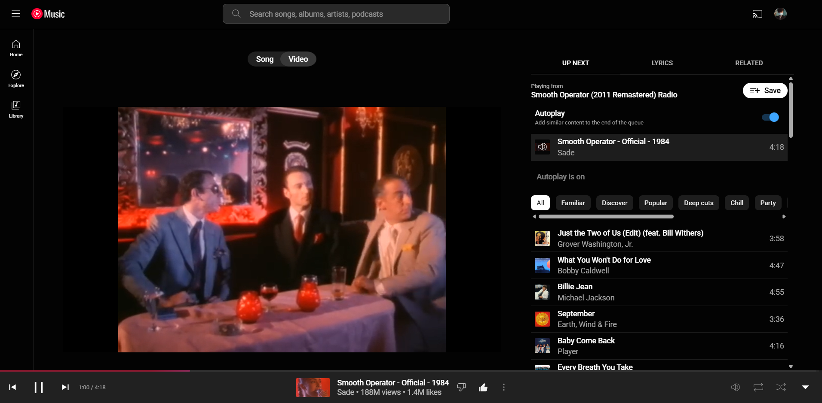Click the search songs input field
Screen dimensions: 822x403
pyautogui.click(x=336, y=14)
